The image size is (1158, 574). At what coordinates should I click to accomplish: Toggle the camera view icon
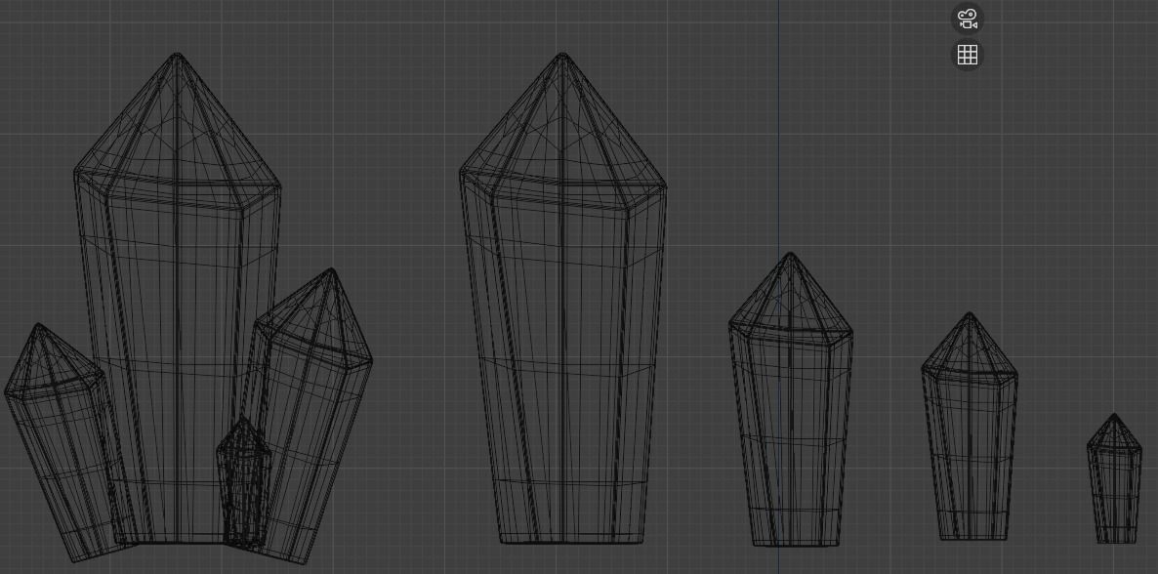968,20
